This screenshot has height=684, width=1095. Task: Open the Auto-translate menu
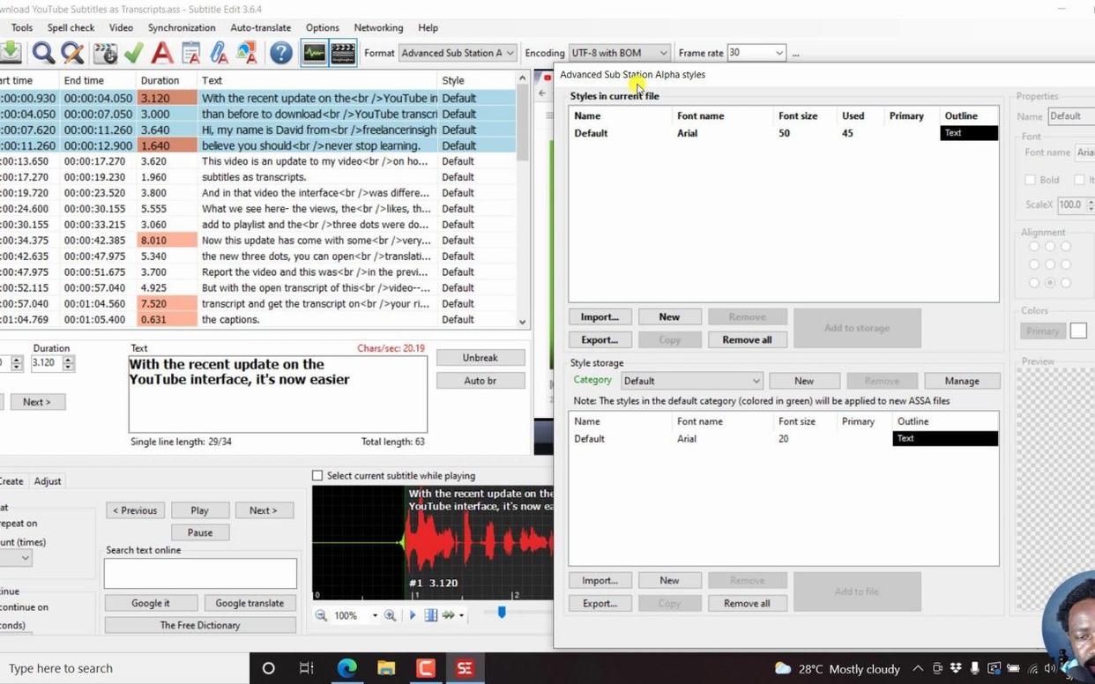(260, 28)
